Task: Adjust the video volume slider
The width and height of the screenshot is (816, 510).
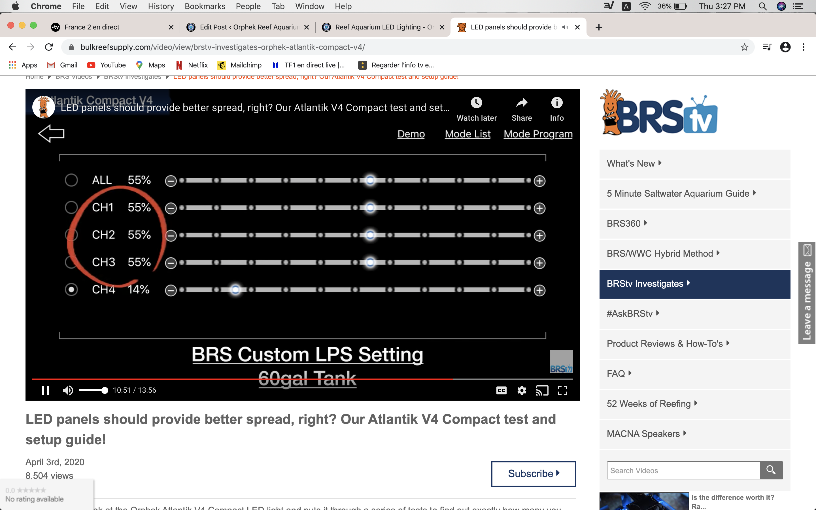Action: click(93, 390)
